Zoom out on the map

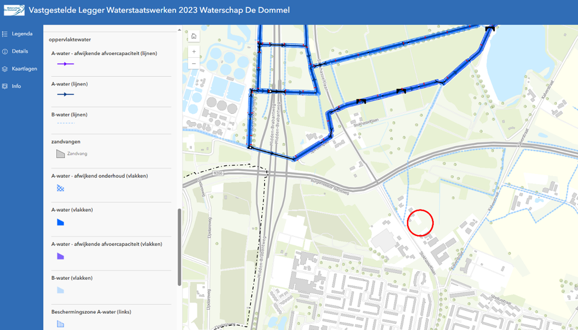point(194,63)
